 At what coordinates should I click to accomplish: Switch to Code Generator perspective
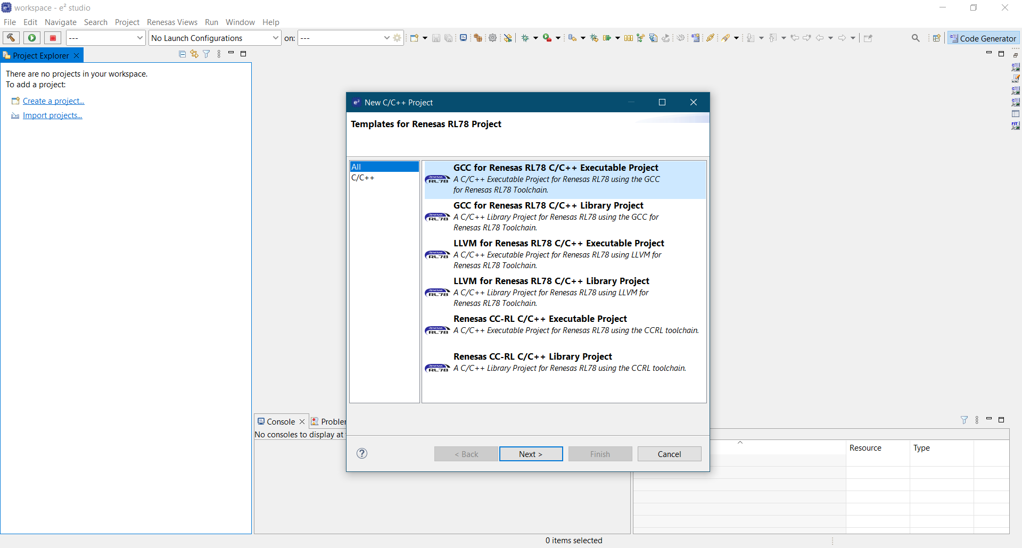(x=983, y=38)
